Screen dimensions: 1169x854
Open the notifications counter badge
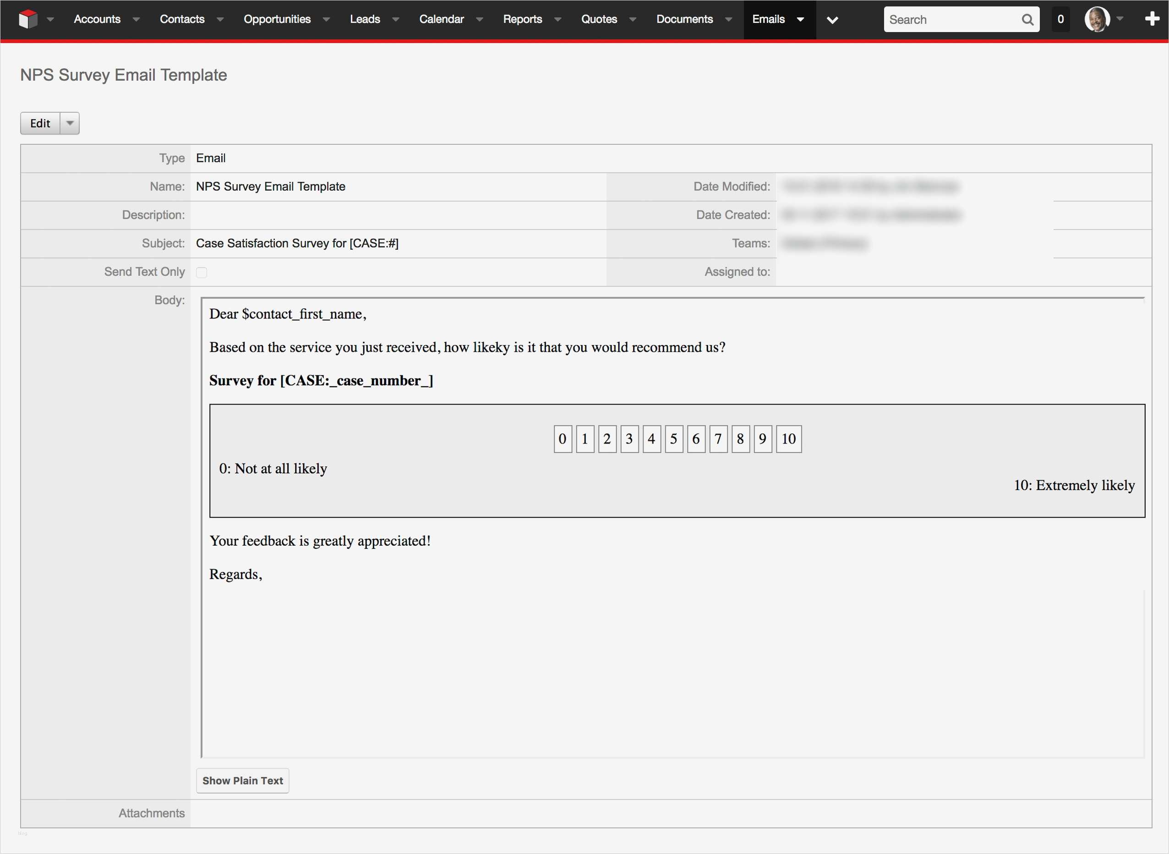pos(1060,19)
